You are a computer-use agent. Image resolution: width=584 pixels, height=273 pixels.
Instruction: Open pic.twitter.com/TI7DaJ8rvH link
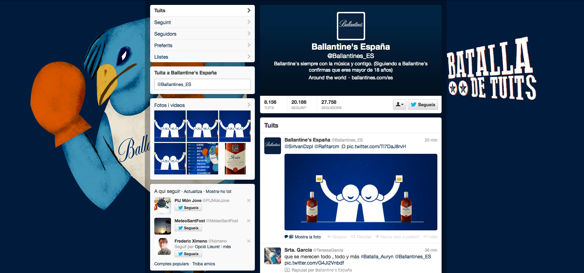(376, 146)
